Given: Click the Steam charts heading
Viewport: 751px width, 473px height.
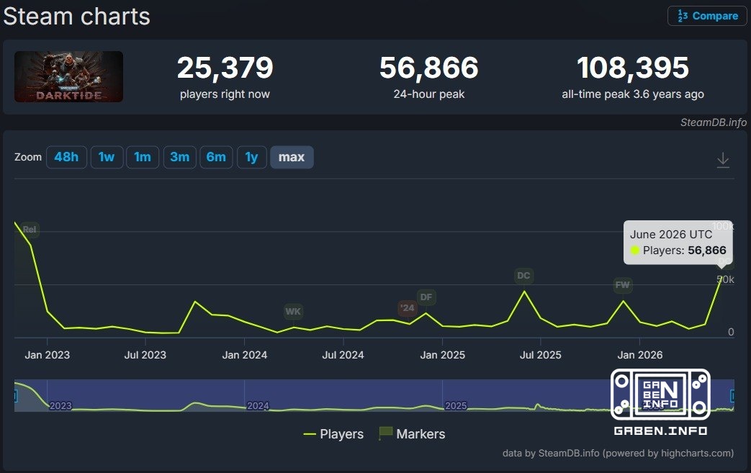Looking at the screenshot, I should [x=76, y=17].
